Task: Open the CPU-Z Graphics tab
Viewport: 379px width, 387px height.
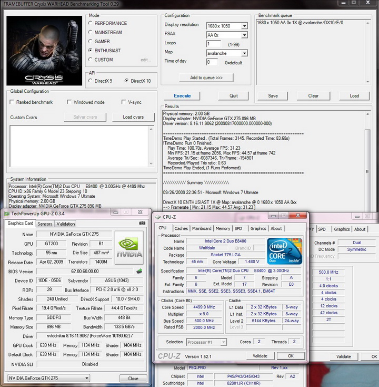Action: click(258, 228)
